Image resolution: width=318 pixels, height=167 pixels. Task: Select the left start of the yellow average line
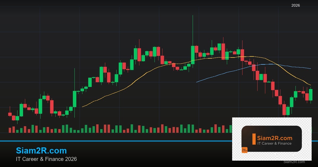tap(82, 107)
